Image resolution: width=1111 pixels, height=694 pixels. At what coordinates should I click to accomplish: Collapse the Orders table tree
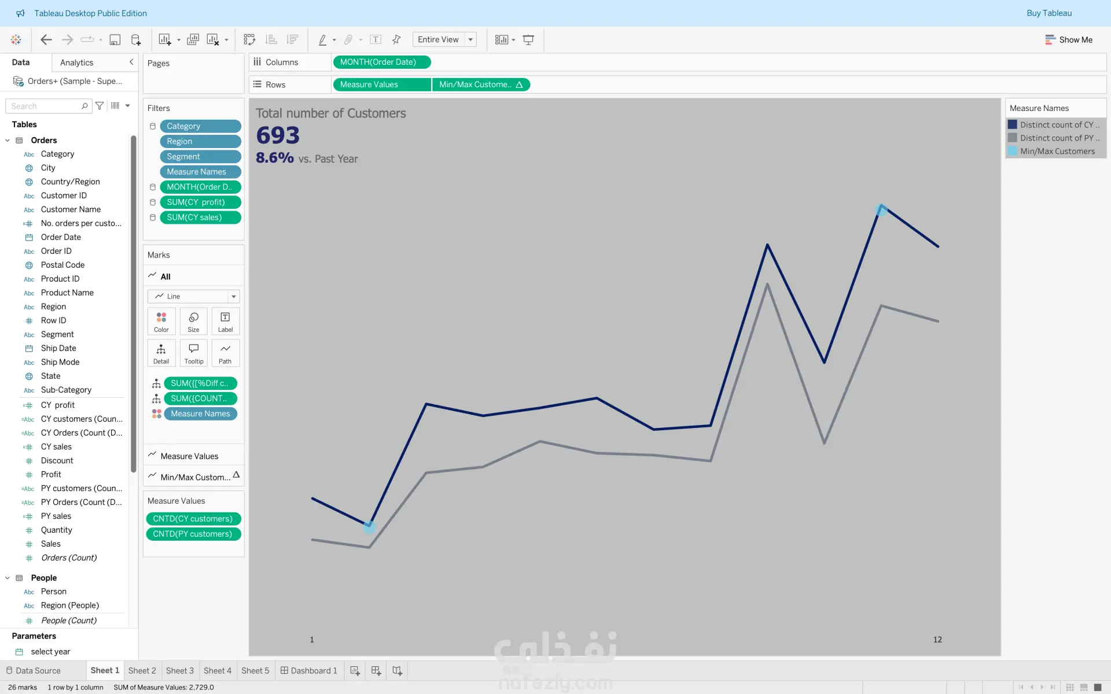[8, 141]
